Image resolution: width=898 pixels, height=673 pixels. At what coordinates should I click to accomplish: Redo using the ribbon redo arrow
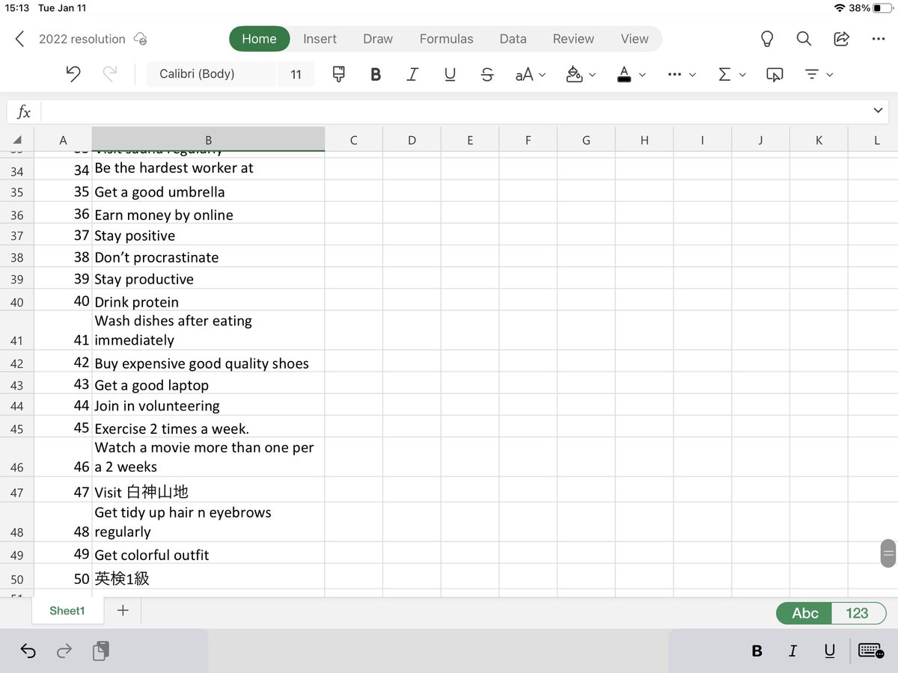[110, 74]
